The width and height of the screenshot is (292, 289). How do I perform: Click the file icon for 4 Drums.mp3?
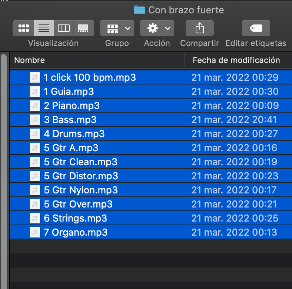[35, 134]
